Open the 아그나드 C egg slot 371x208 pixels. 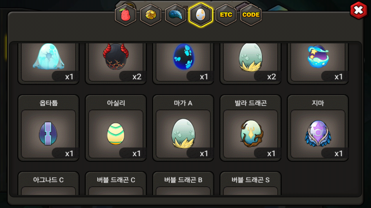(48, 183)
